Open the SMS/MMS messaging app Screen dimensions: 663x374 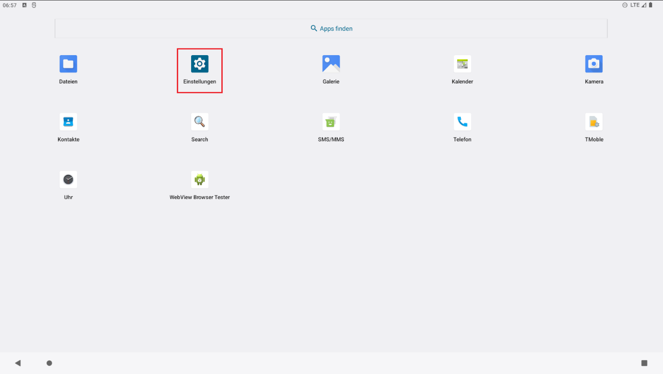pos(331,122)
